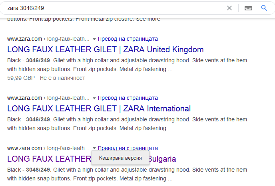The image size is (275, 186).
Task: Click Превод на страницата for the International result
Action: (128, 98)
